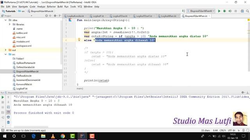
Task: Open Project panel settings gear
Action: (x=55, y=16)
